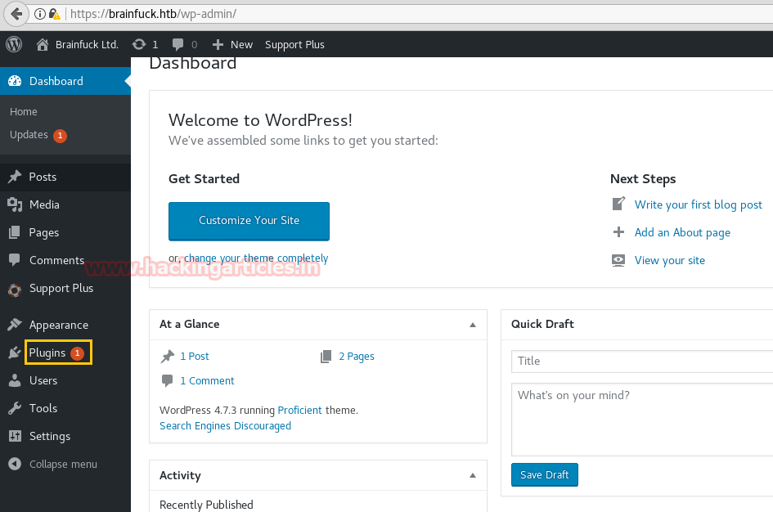The width and height of the screenshot is (773, 512).
Task: Click the Dashboard gauge icon in sidebar
Action: coord(15,81)
